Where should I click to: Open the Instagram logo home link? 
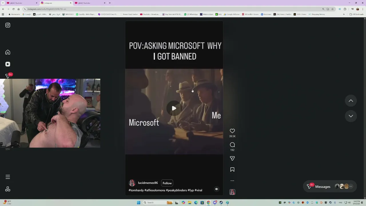pos(8,25)
